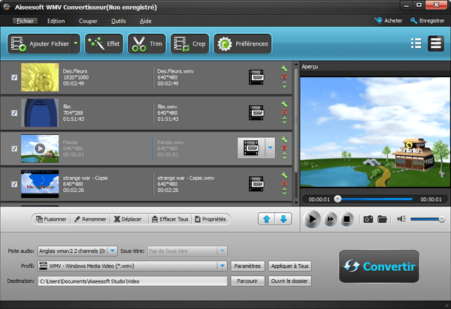Select the film blue thumbnail
The width and height of the screenshot is (451, 309).
pos(40,112)
